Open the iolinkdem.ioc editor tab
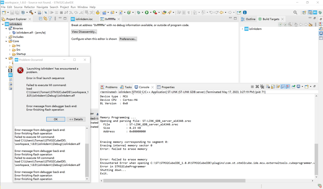 (x=82, y=19)
